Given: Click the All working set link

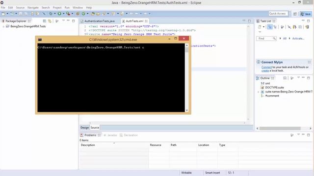Looking at the screenshot, I should (285, 38).
